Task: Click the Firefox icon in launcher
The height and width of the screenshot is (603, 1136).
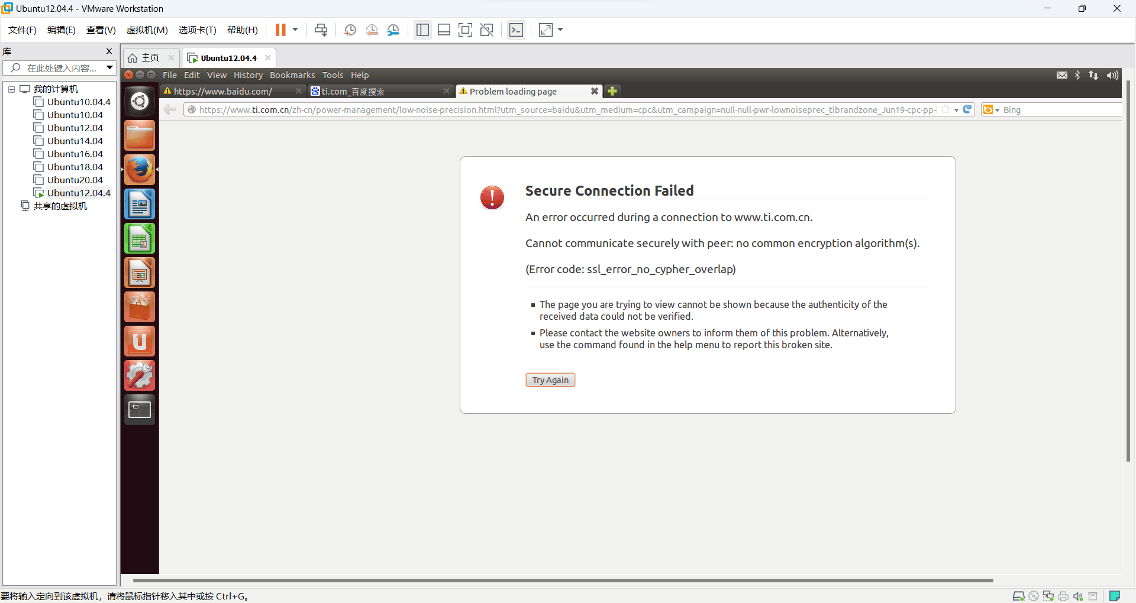Action: (140, 170)
